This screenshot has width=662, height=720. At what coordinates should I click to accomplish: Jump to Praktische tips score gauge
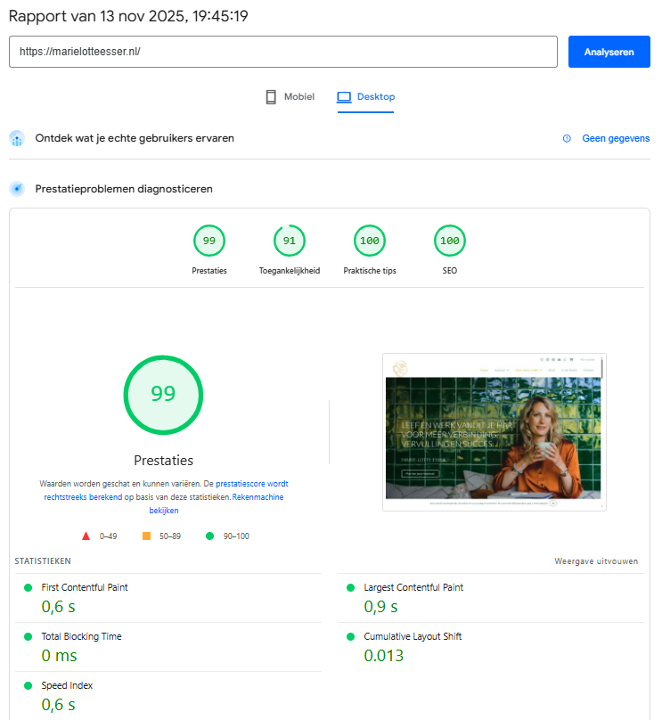(369, 241)
